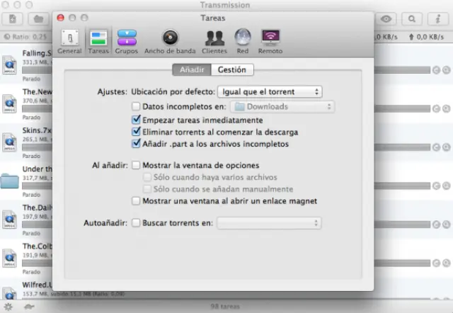Select the Grupos preferences icon
This screenshot has height=313, width=453.
[127, 41]
